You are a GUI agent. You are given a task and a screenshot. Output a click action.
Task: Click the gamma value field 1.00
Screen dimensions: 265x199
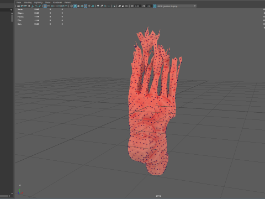coord(149,6)
